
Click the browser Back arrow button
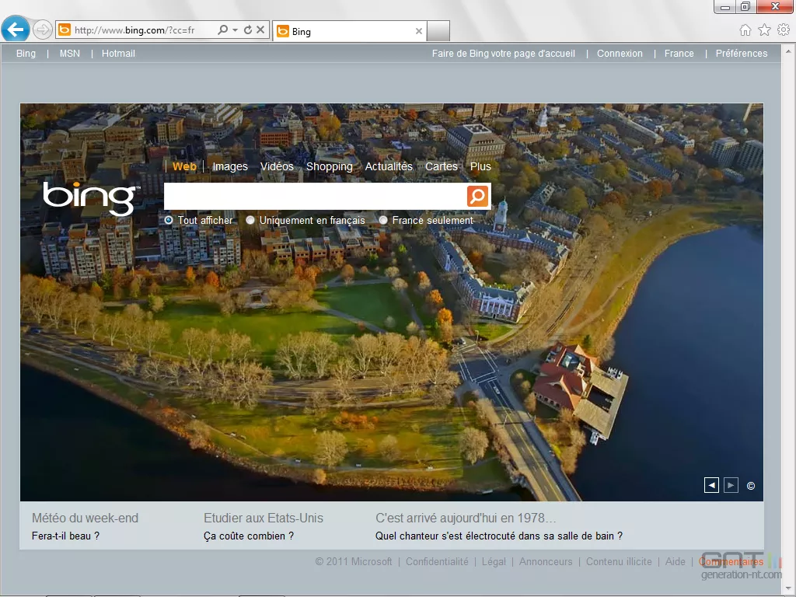tap(16, 30)
